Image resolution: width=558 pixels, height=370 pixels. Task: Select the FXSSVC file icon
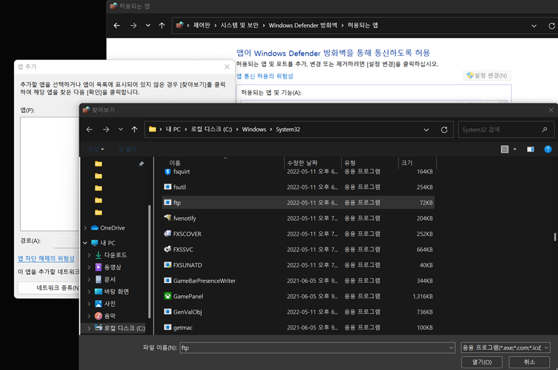click(168, 249)
